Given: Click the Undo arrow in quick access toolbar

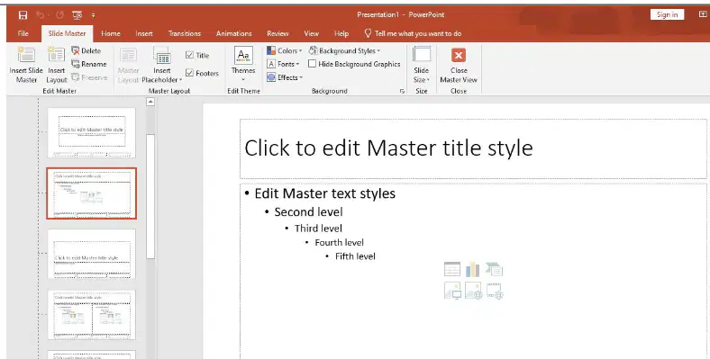Looking at the screenshot, I should pos(40,15).
